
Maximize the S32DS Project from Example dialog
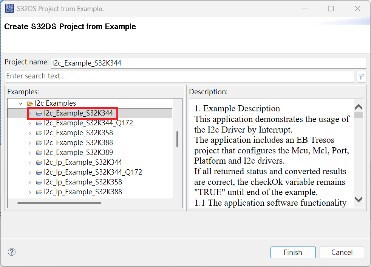[331, 9]
